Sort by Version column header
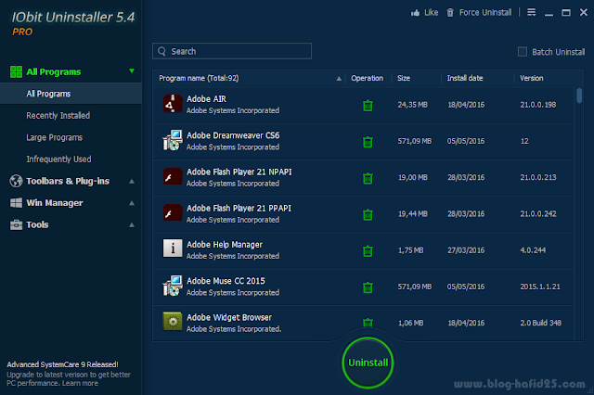Viewport: 594px width, 395px height. click(x=532, y=78)
